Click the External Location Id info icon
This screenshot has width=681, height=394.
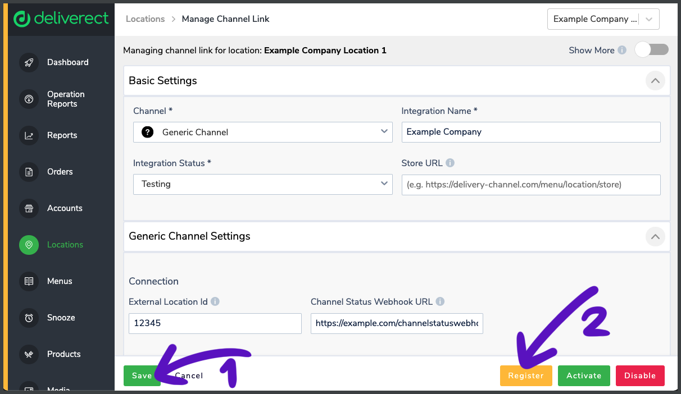(215, 301)
